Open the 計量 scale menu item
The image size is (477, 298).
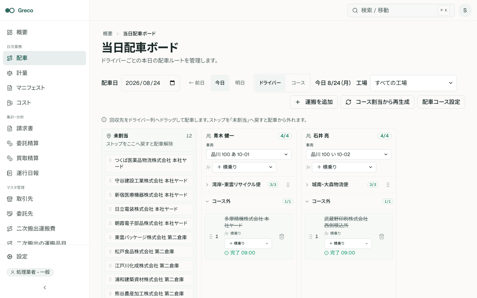tap(44, 73)
